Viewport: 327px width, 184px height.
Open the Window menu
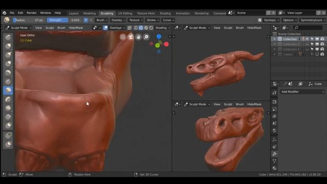point(45,13)
